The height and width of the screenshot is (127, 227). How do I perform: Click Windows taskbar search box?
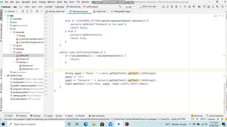36,124
